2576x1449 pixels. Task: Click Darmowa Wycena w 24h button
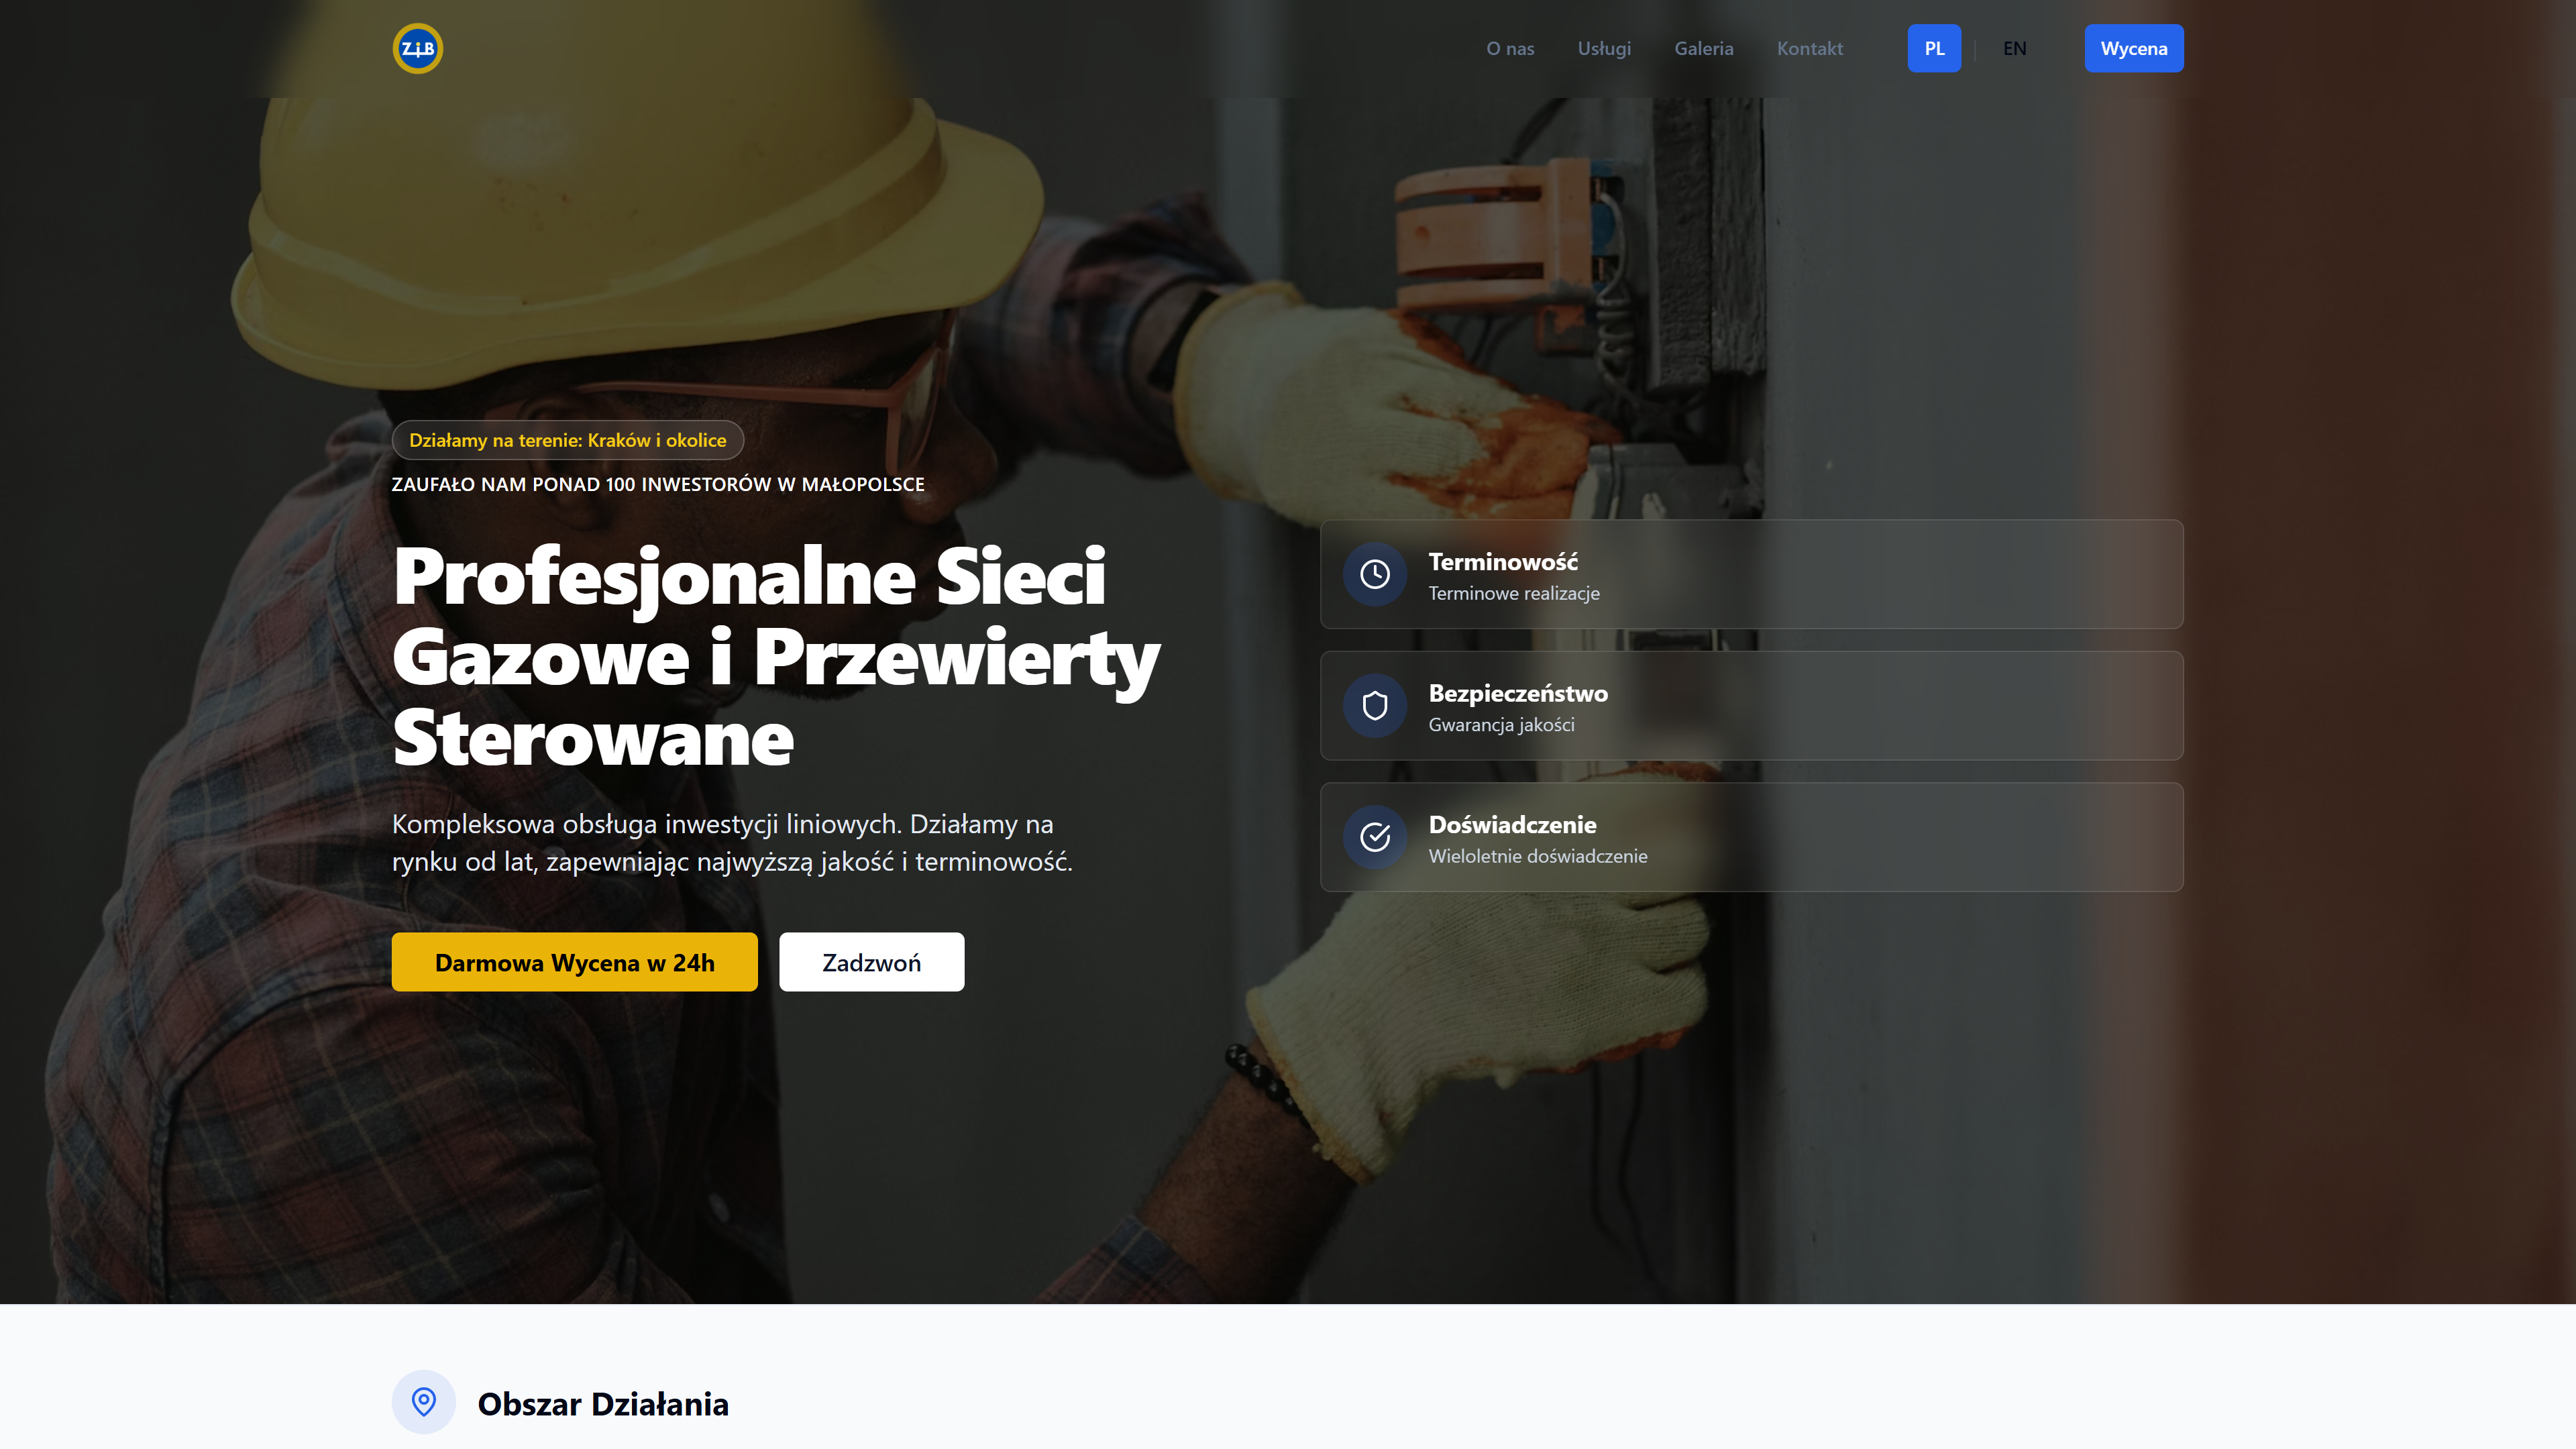[575, 962]
